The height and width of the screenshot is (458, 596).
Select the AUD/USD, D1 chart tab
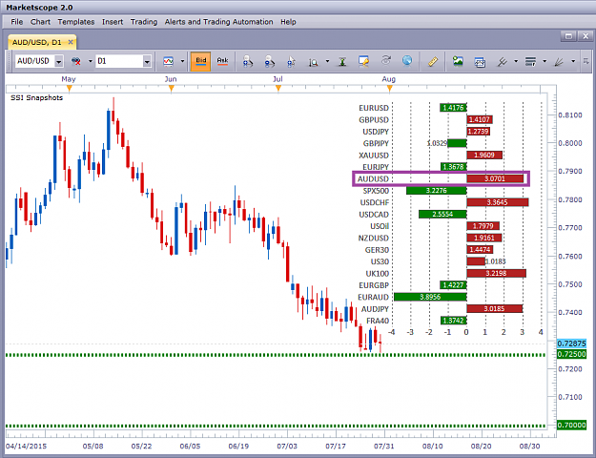(37, 42)
